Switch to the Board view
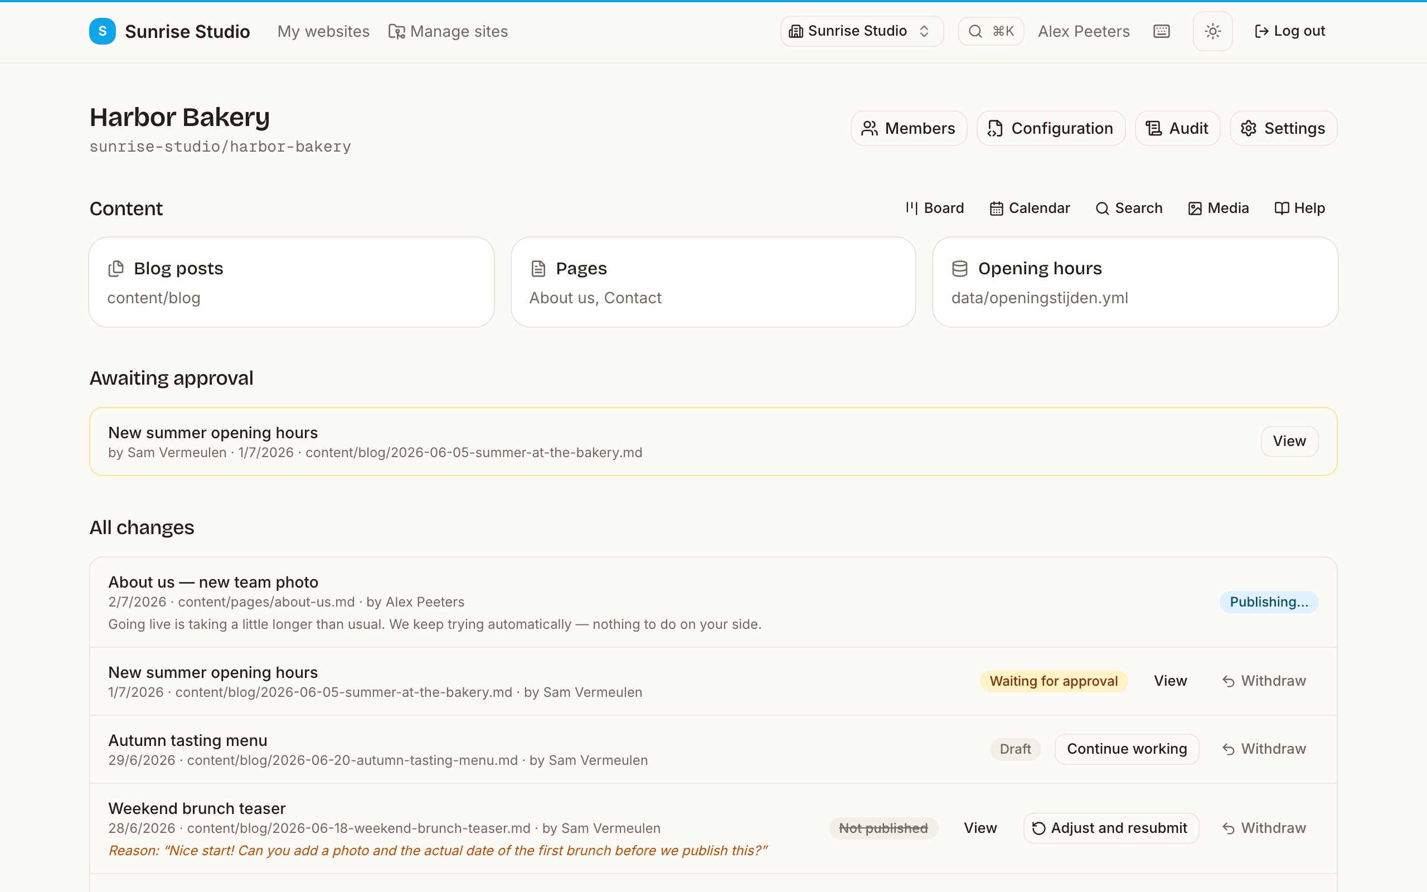The image size is (1427, 892). 935,209
